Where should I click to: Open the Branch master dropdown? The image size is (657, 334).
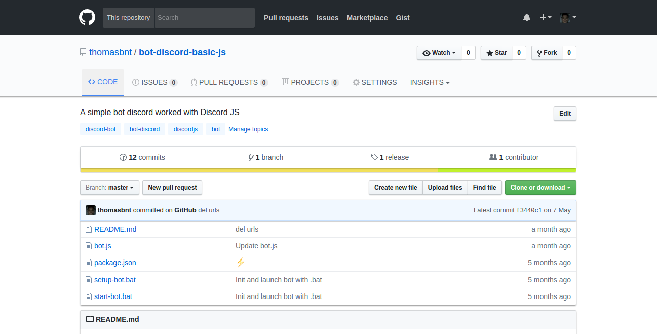click(x=109, y=188)
